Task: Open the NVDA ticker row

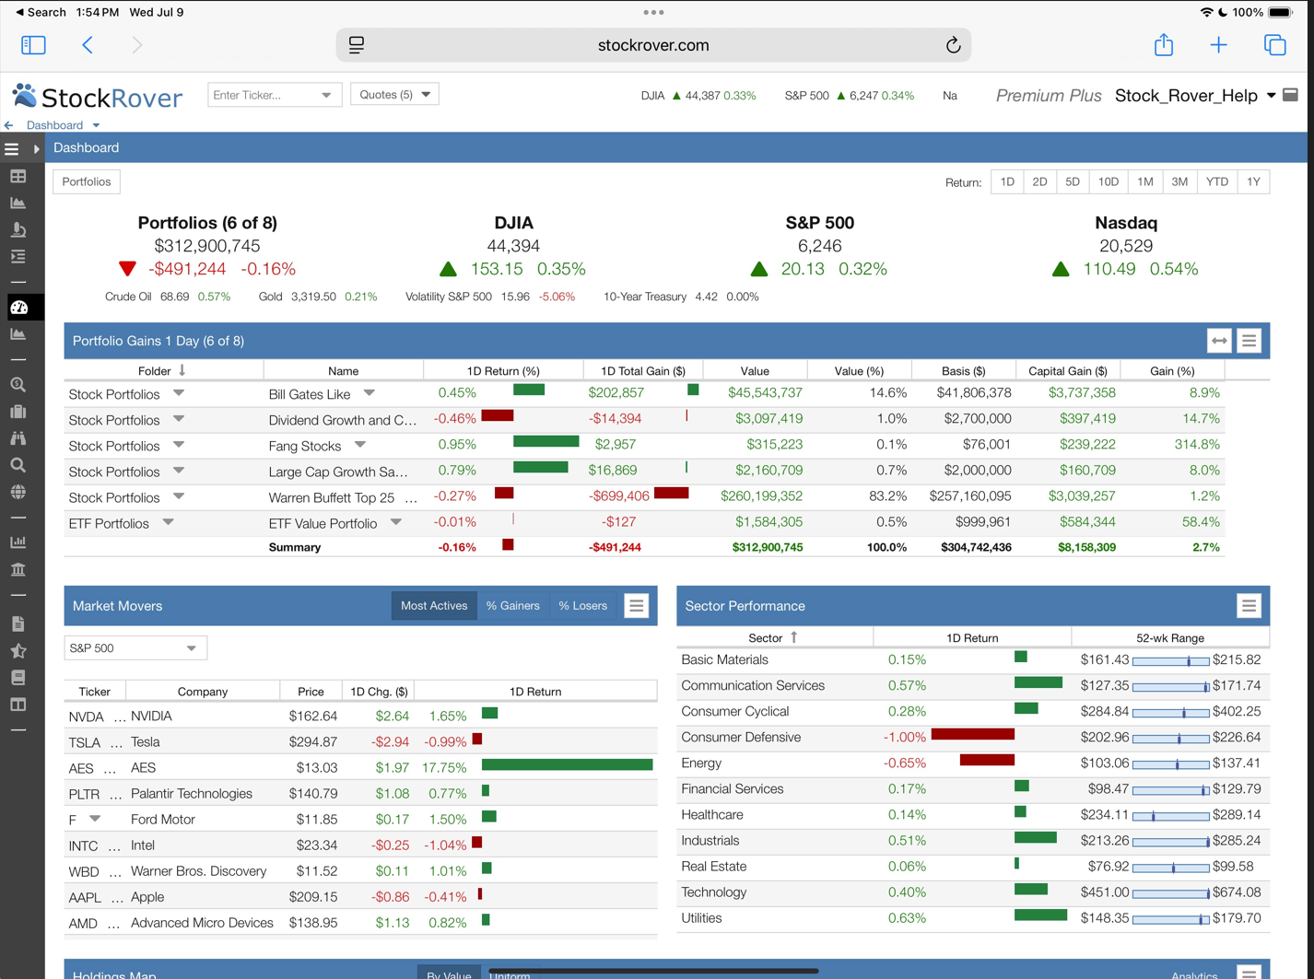Action: coord(360,716)
